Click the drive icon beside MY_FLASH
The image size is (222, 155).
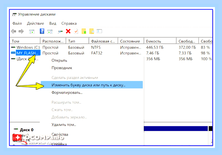click(x=13, y=53)
